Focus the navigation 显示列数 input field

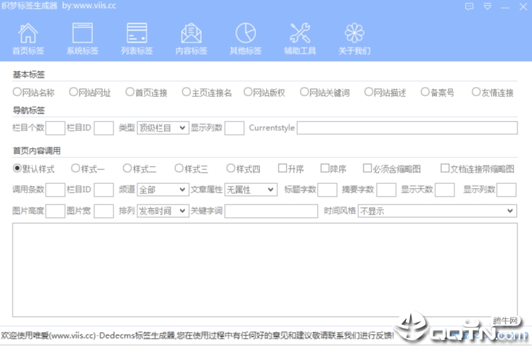coord(234,128)
